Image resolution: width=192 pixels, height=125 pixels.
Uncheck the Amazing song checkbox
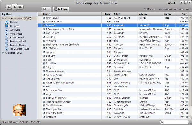tap(44, 37)
